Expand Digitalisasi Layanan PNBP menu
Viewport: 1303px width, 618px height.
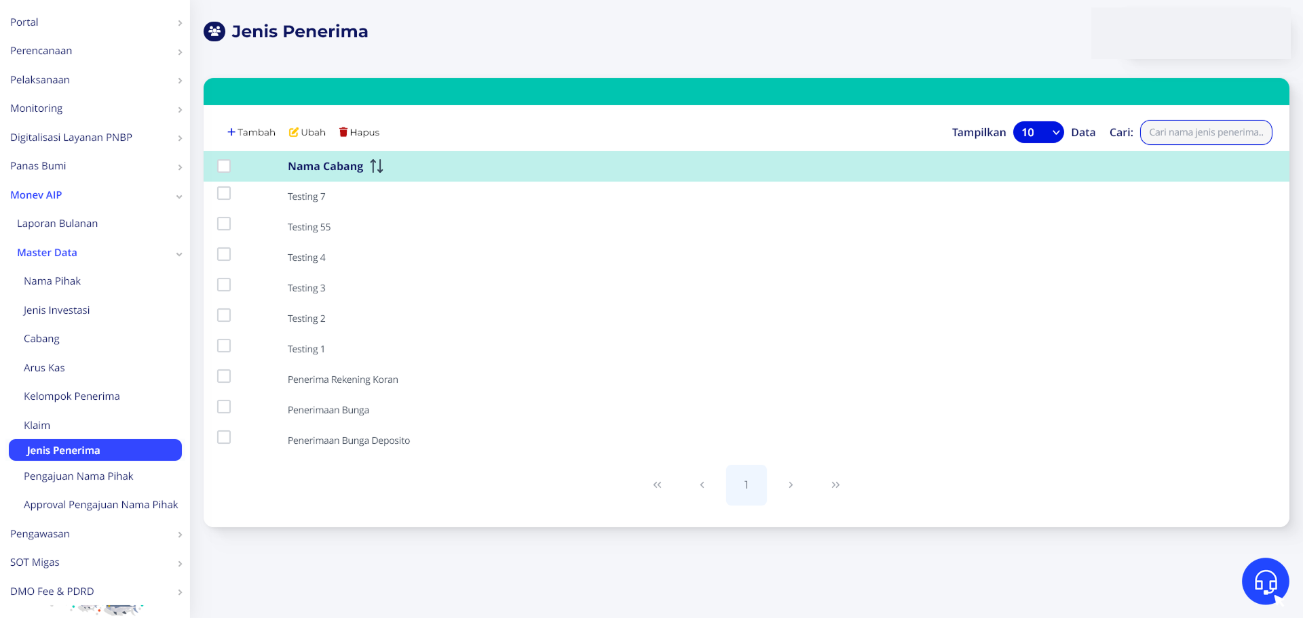coord(95,138)
